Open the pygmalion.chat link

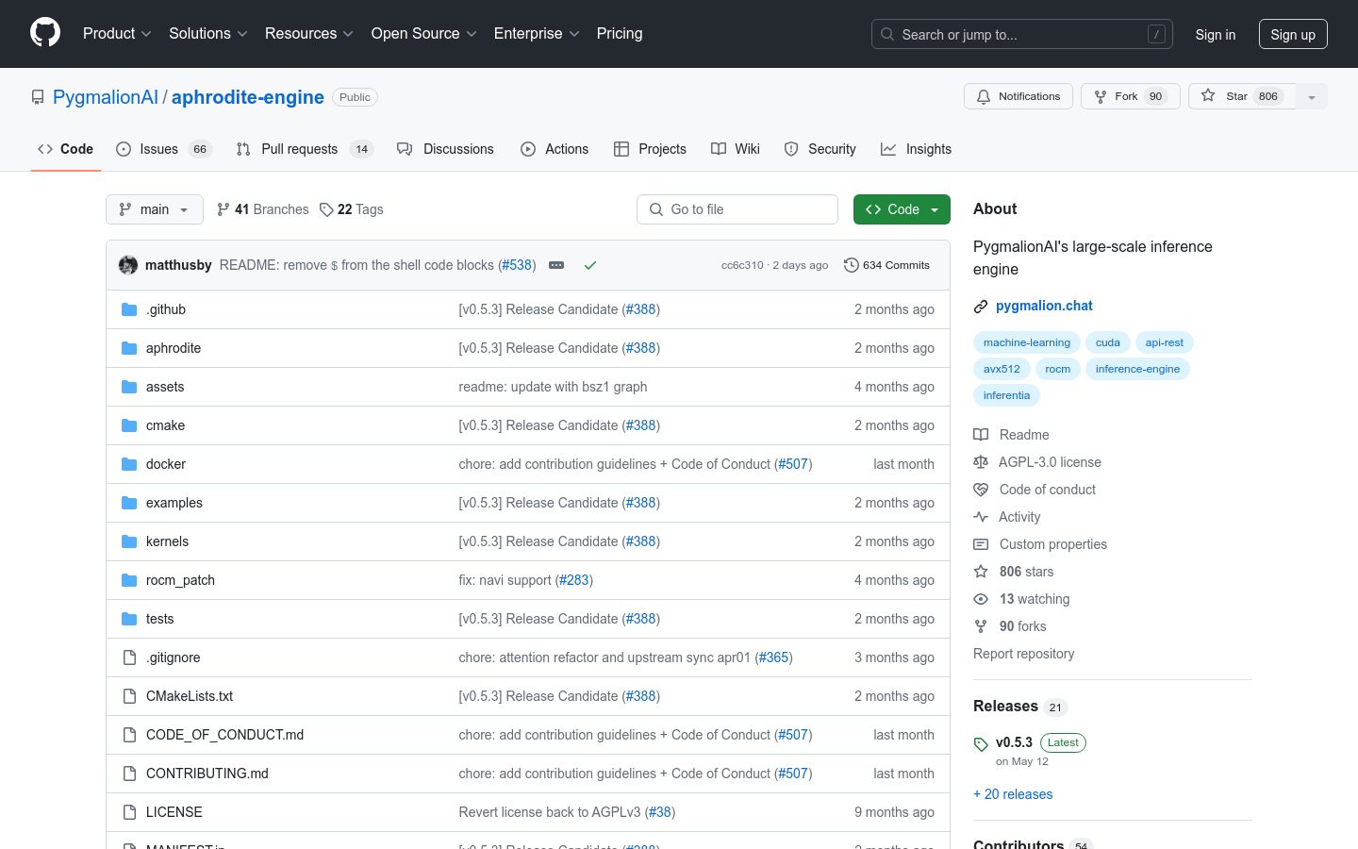[1044, 306]
